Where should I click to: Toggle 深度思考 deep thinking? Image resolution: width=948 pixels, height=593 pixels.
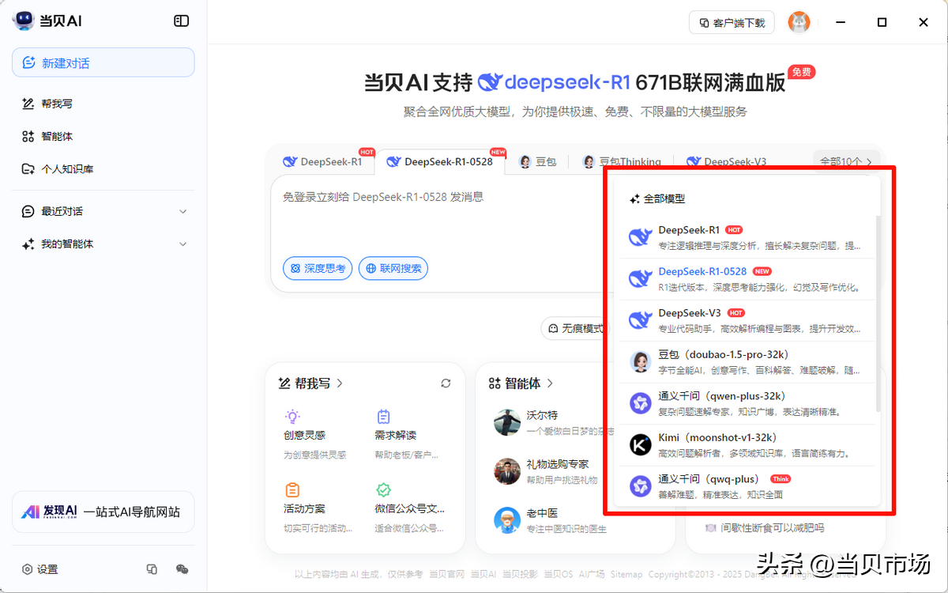pos(318,268)
